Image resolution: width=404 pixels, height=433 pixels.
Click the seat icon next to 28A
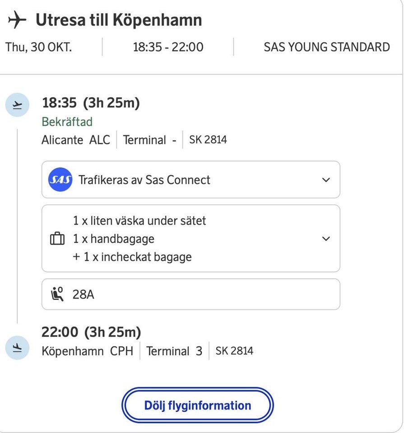pos(57,295)
